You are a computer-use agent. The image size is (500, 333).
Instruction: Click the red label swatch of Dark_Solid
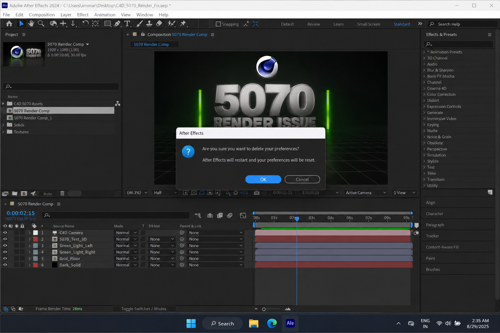[36, 265]
